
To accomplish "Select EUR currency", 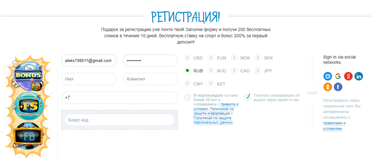I will [x=211, y=58].
